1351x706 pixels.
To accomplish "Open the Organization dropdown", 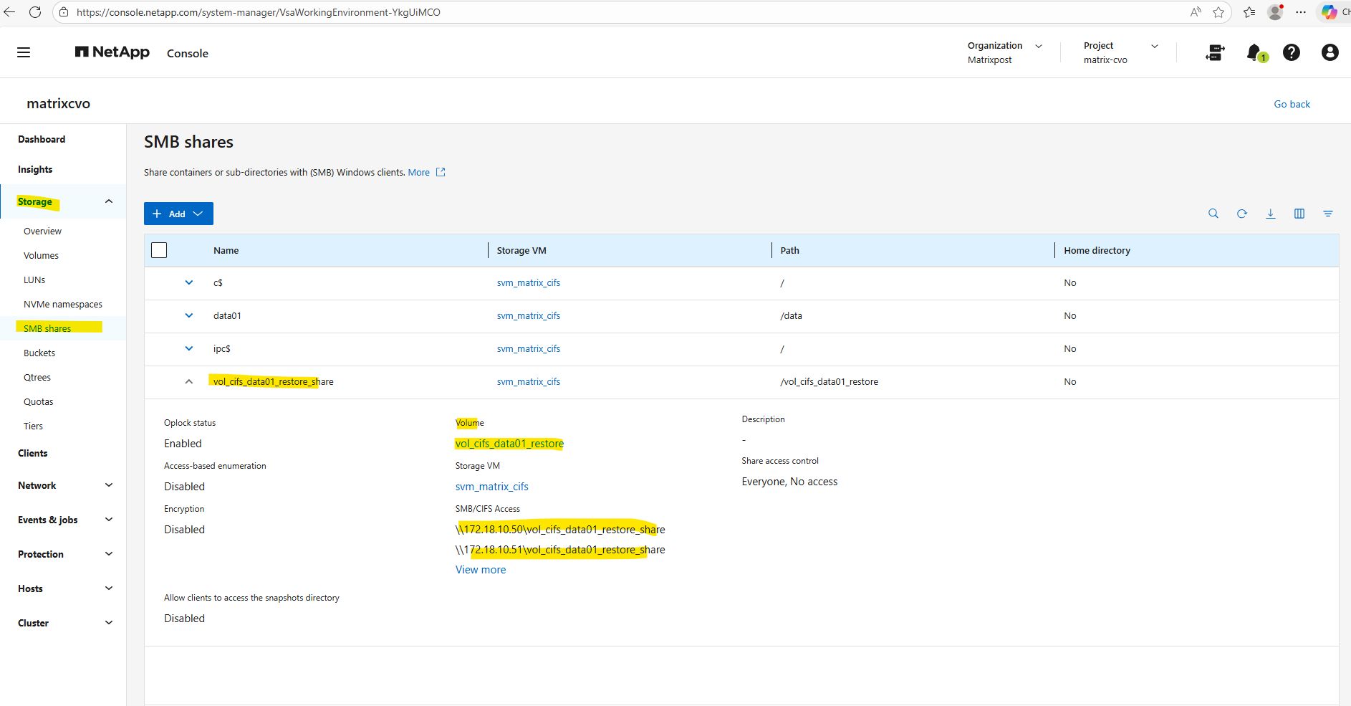I will click(x=1004, y=52).
